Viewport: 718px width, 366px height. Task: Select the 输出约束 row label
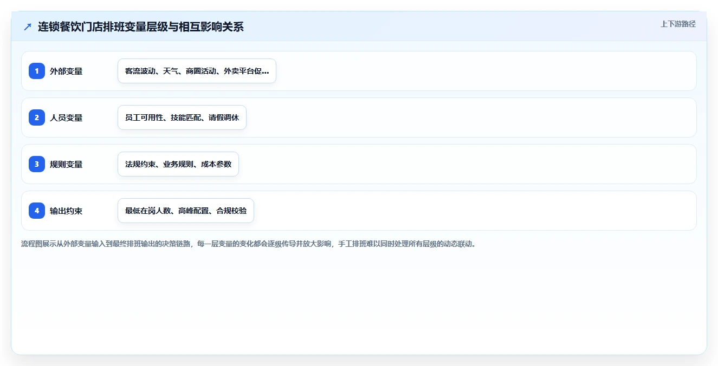pyautogui.click(x=66, y=211)
